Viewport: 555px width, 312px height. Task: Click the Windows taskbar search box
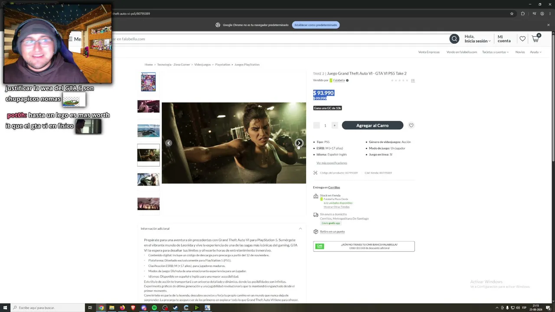(x=48, y=308)
